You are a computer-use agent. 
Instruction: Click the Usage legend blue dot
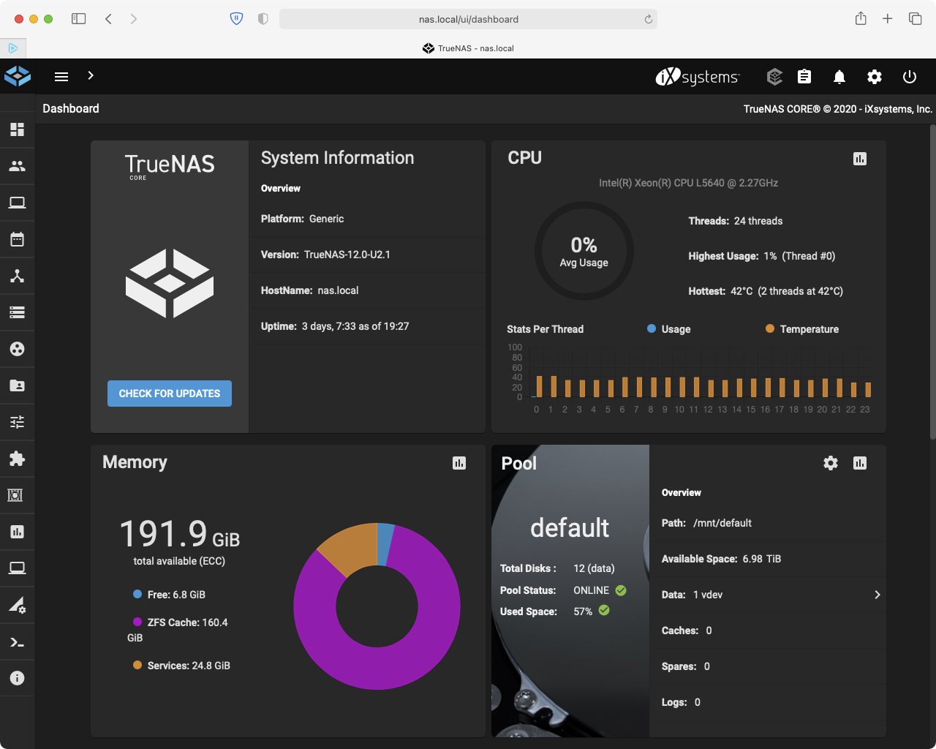[652, 328]
